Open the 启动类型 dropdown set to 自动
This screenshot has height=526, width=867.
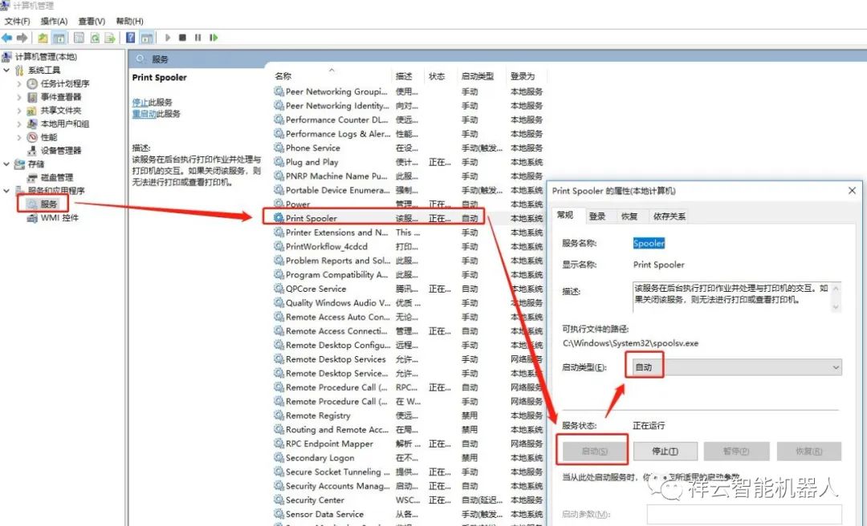coord(735,367)
